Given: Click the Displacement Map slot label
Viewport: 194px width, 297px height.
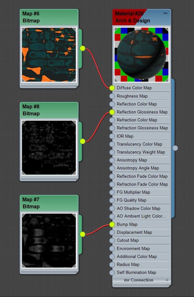Looking at the screenshot, I should [134, 232].
